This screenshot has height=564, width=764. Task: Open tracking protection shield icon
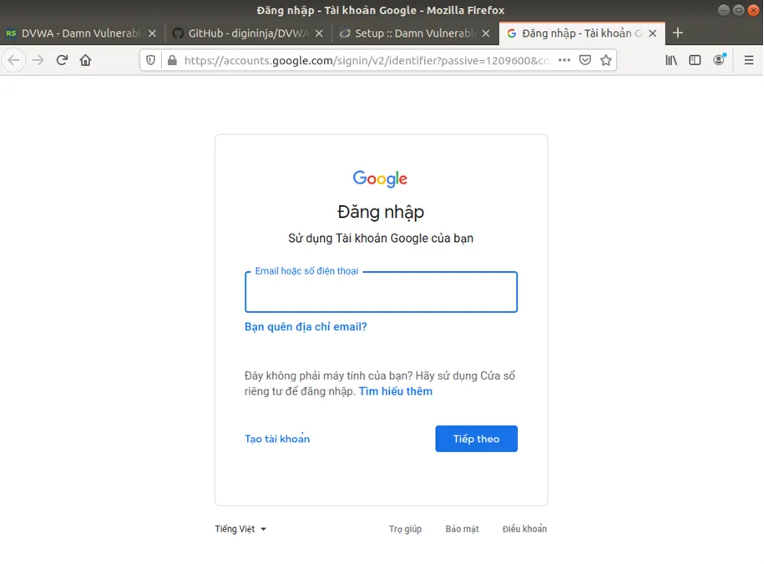(150, 60)
